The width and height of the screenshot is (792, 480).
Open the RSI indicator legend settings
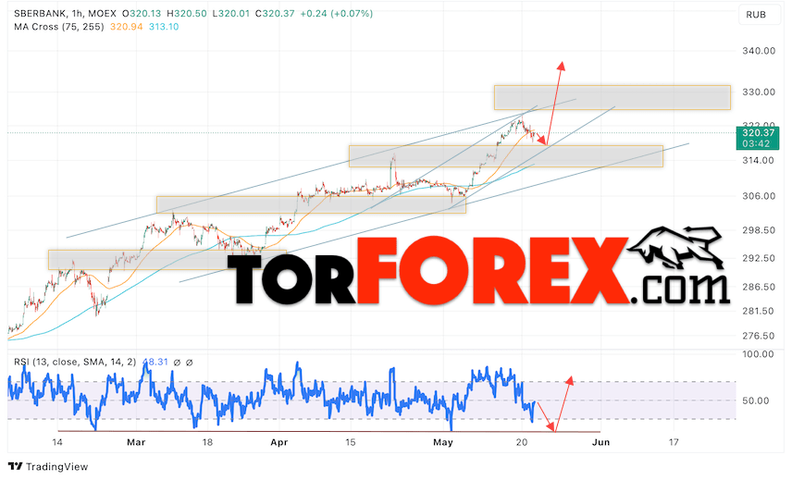pyautogui.click(x=75, y=362)
